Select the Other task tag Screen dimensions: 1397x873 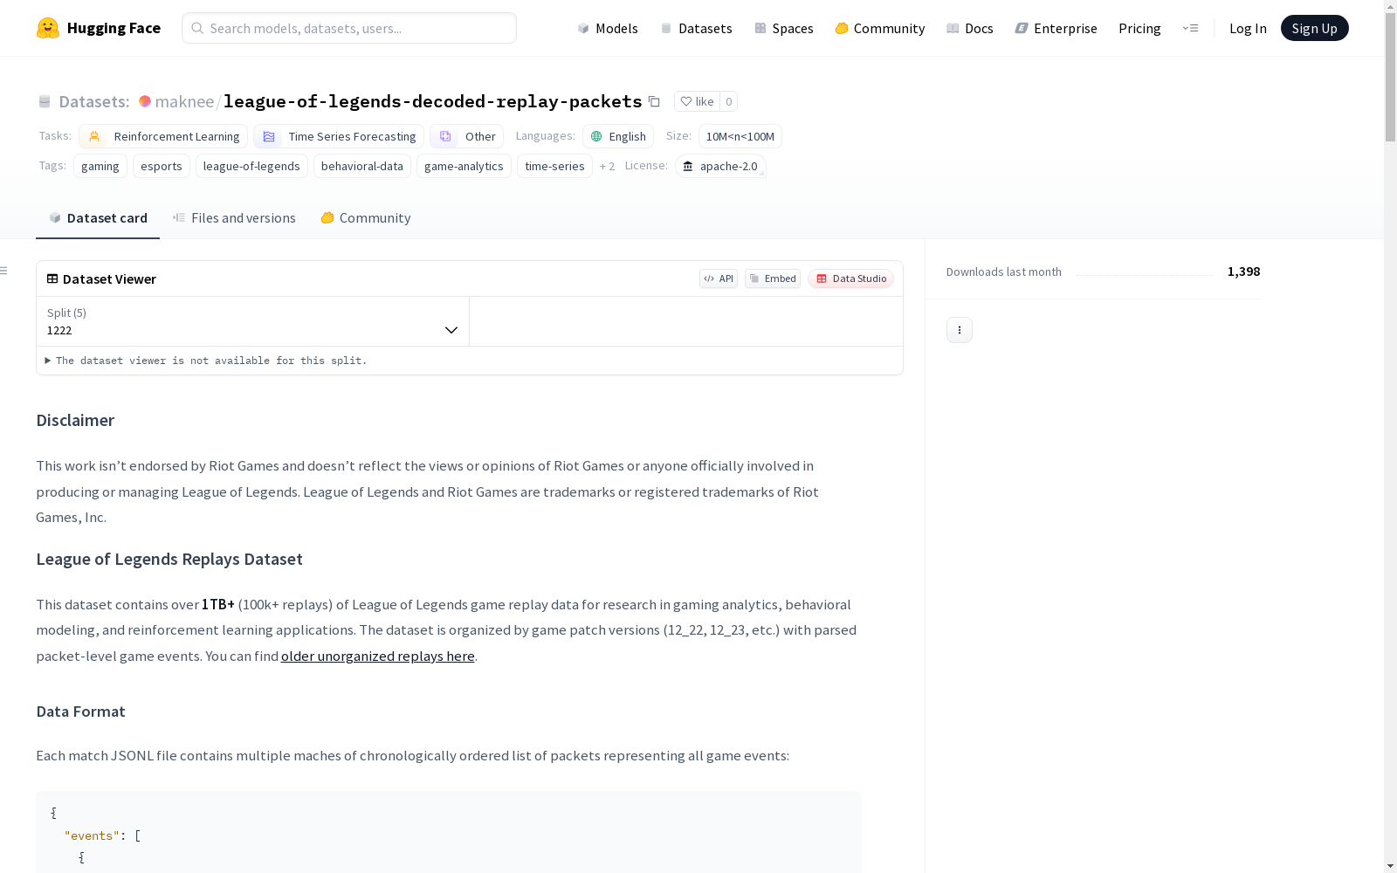coord(466,136)
